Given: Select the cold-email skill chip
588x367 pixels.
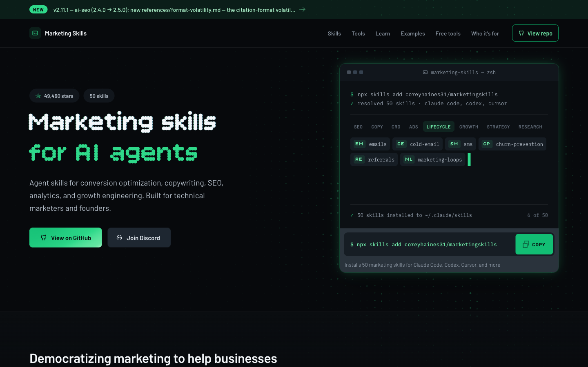Looking at the screenshot, I should click(417, 144).
